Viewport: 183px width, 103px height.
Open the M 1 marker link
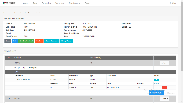tap(52, 87)
